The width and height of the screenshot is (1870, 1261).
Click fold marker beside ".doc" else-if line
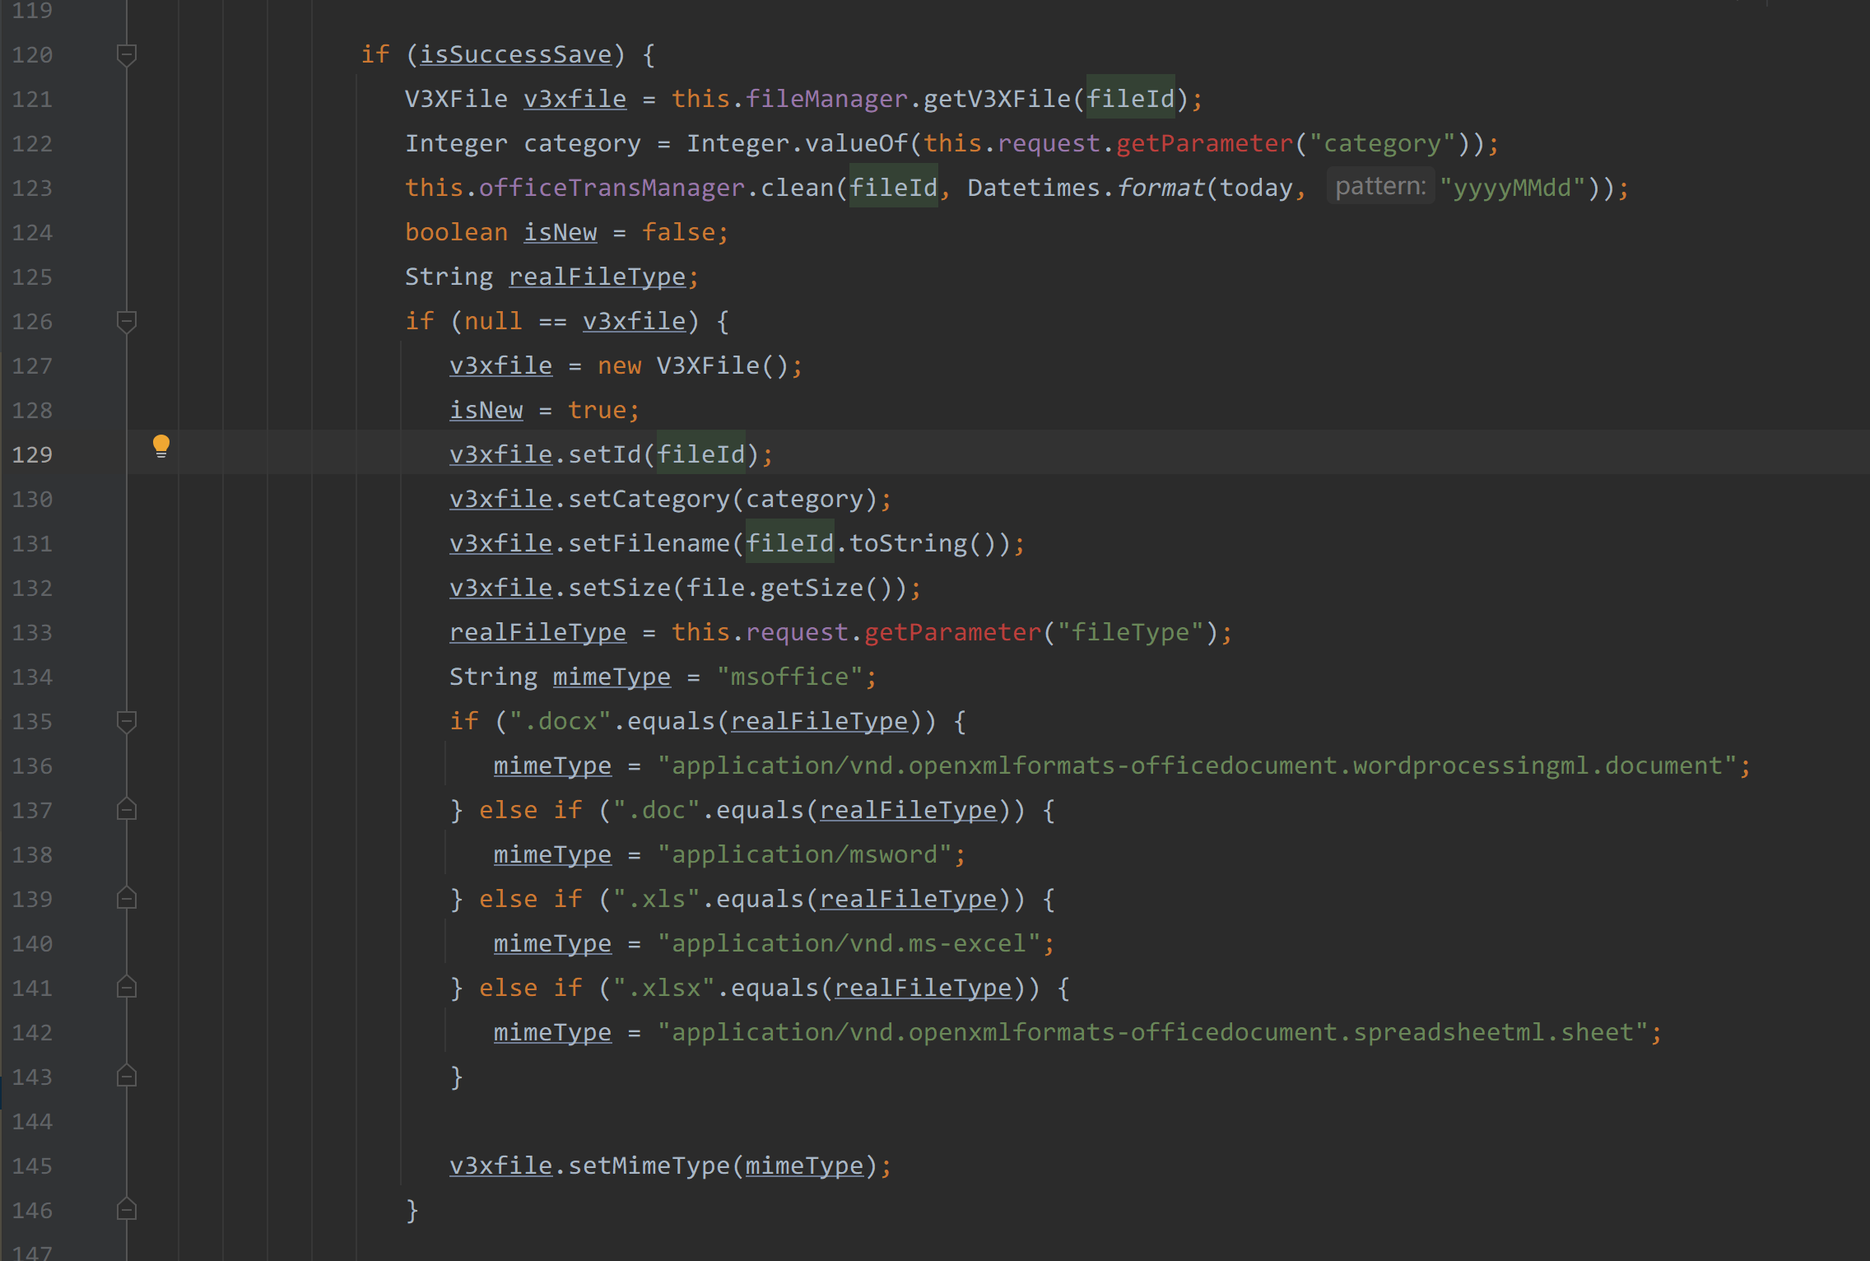pyautogui.click(x=127, y=811)
